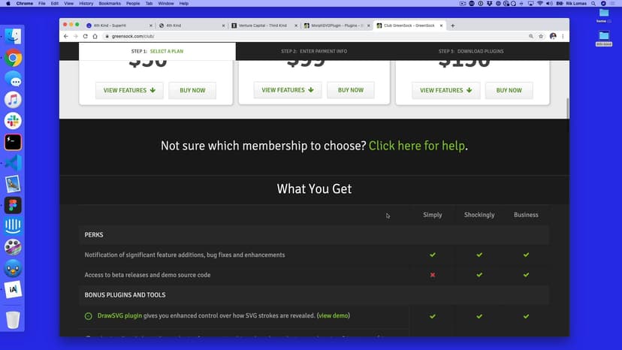Click the Chrome reload page icon
Viewport: 622px width, 350px height.
tap(86, 36)
